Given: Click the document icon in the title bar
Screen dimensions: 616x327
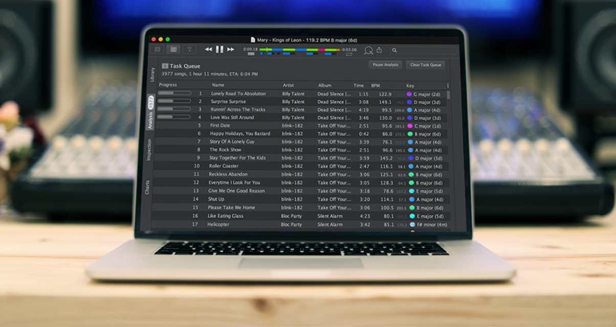Looking at the screenshot, I should pyautogui.click(x=253, y=38).
